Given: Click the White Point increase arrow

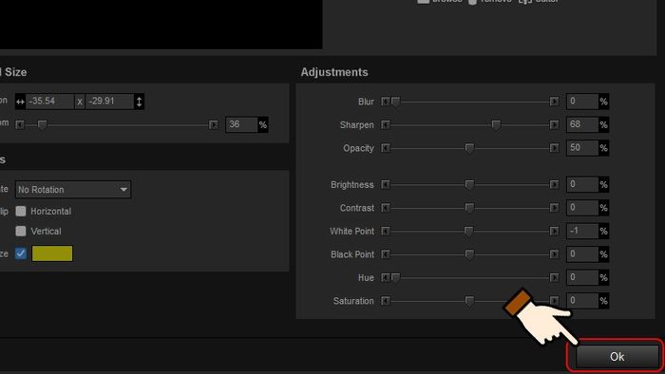Looking at the screenshot, I should click(554, 232).
